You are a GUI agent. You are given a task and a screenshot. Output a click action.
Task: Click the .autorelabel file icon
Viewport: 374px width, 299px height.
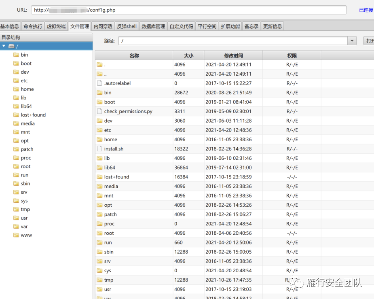tap(99, 83)
